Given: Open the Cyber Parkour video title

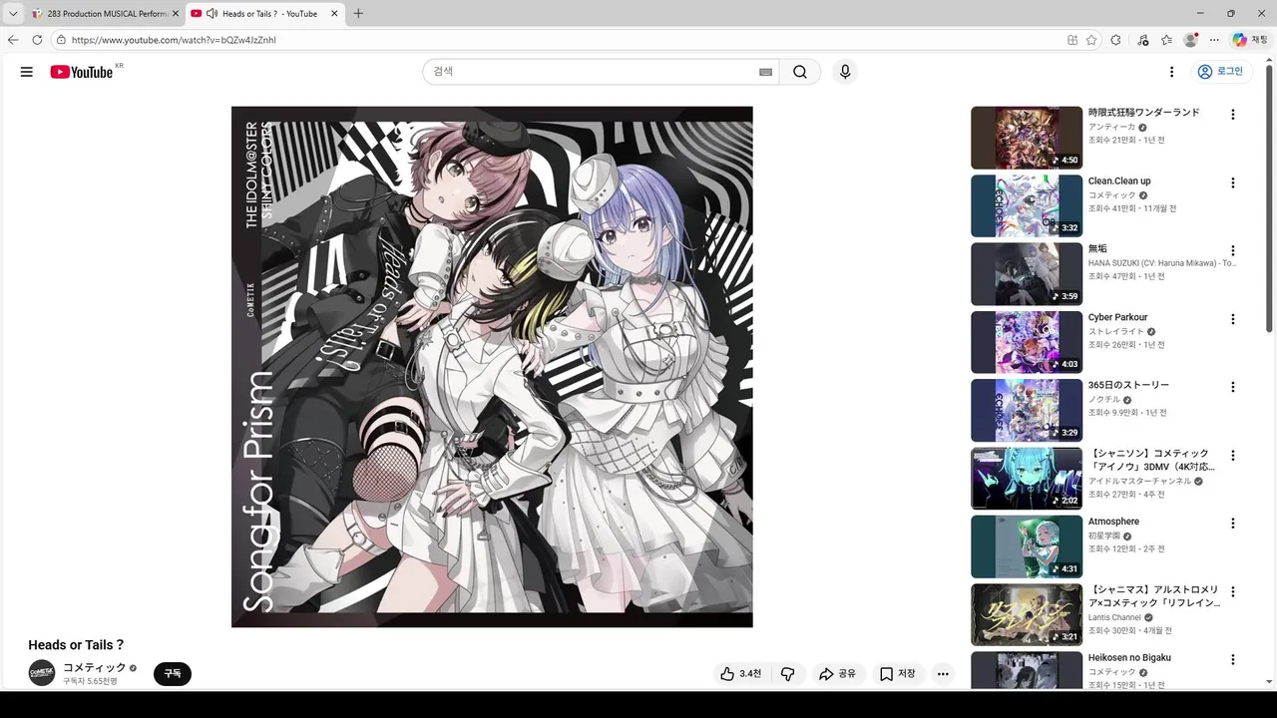Looking at the screenshot, I should pos(1117,317).
